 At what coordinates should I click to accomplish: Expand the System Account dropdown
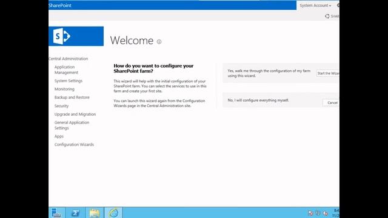pyautogui.click(x=315, y=5)
